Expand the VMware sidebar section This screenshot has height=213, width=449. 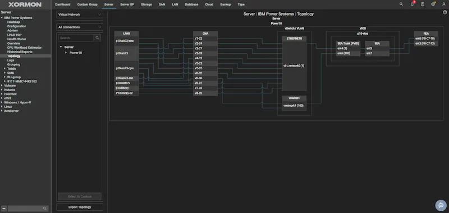pos(2,86)
